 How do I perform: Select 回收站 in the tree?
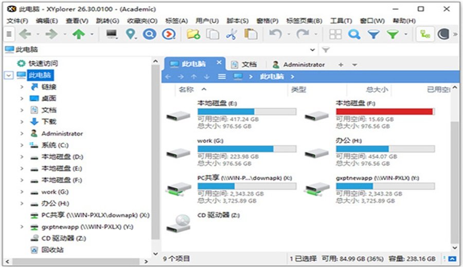(x=52, y=250)
